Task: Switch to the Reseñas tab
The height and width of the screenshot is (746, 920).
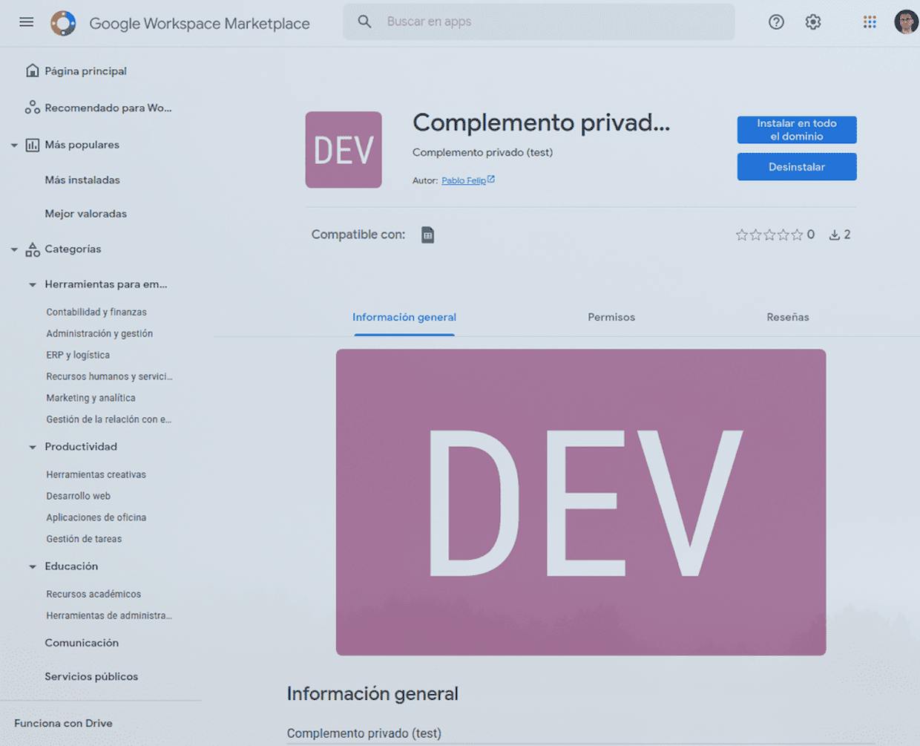Action: (x=788, y=317)
